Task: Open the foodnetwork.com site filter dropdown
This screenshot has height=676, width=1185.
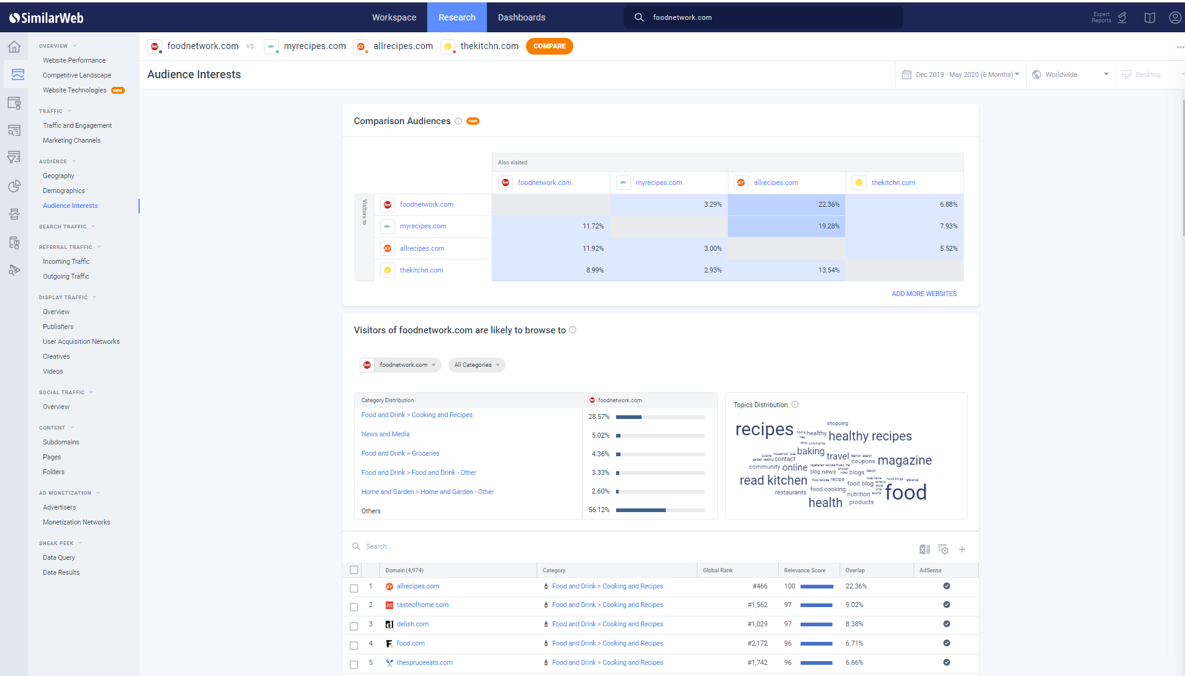Action: point(401,365)
